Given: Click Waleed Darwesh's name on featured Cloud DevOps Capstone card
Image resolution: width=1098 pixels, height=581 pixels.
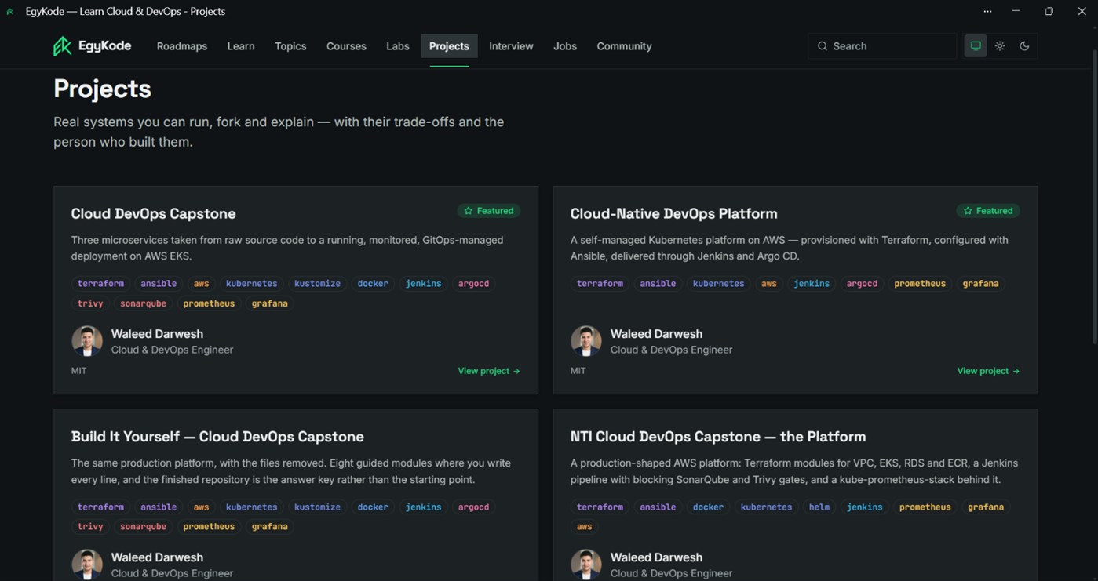Looking at the screenshot, I should click(x=157, y=334).
